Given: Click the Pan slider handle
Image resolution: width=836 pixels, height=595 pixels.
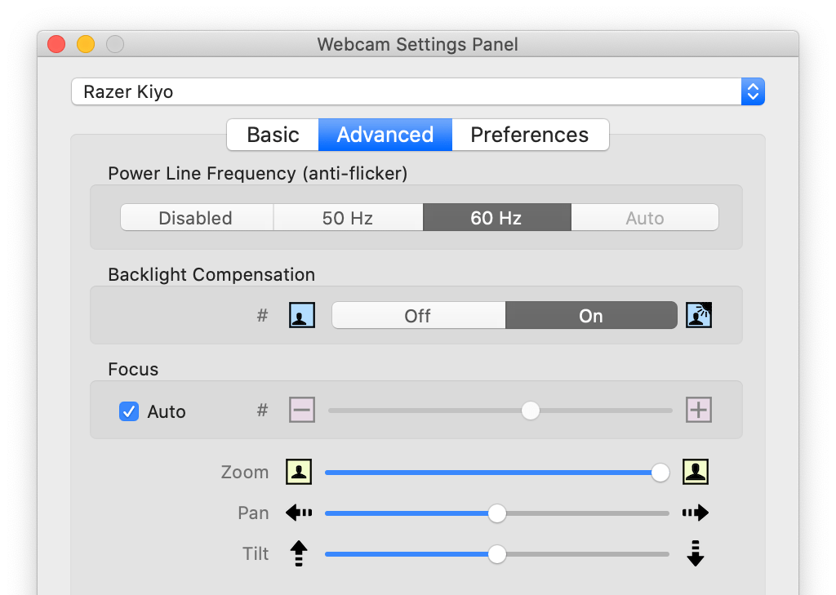Looking at the screenshot, I should pos(496,513).
